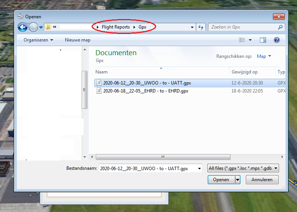Click the file list scroll right arrow
Viewport: 297px width, 212px height.
pyautogui.click(x=282, y=157)
